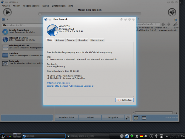The width and height of the screenshot is (185, 139).
Task: Click the playlist horizontal scrollbar
Action: click(x=154, y=113)
